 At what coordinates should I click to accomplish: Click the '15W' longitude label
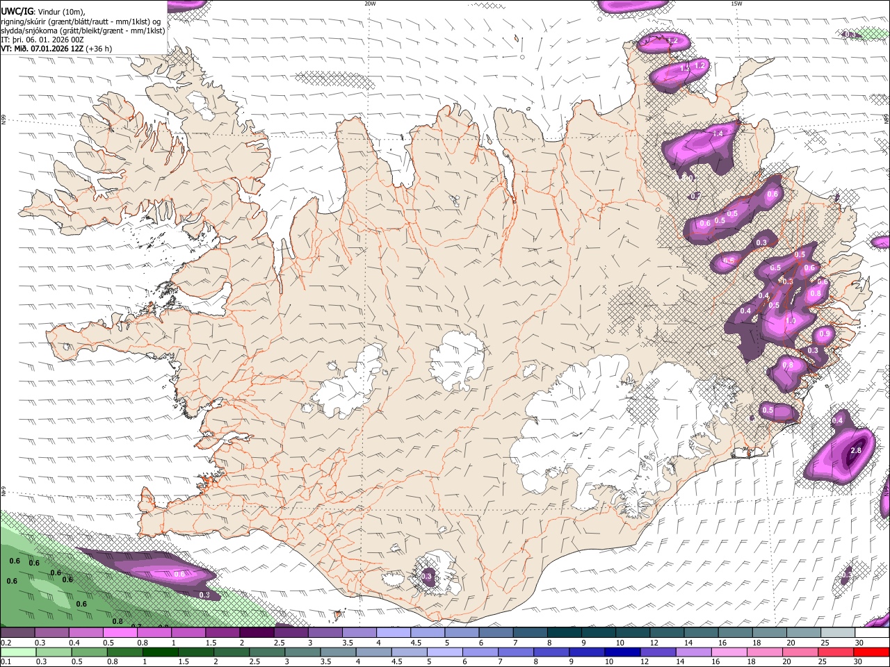tap(736, 3)
